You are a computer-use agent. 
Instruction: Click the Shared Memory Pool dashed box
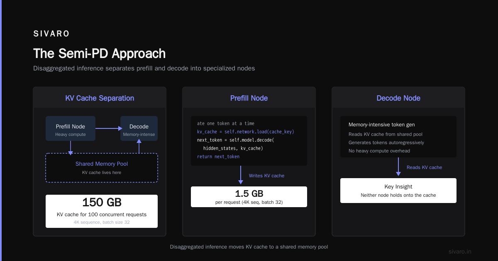pyautogui.click(x=102, y=168)
